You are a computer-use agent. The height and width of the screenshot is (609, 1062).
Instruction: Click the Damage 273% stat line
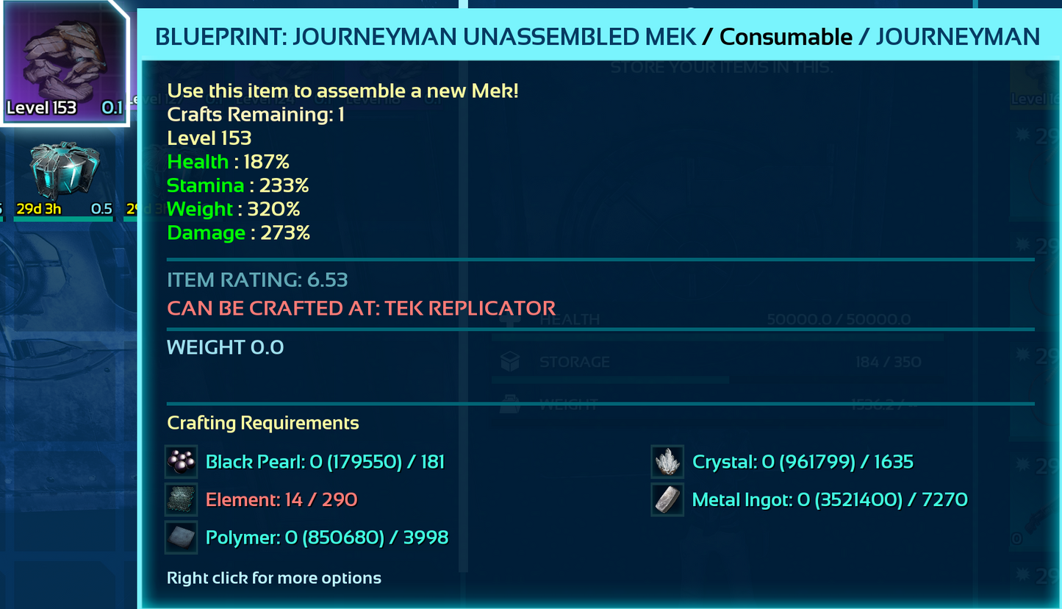coord(239,233)
